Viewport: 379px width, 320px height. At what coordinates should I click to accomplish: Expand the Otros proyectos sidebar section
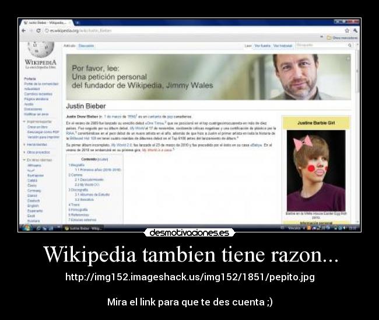click(x=37, y=152)
